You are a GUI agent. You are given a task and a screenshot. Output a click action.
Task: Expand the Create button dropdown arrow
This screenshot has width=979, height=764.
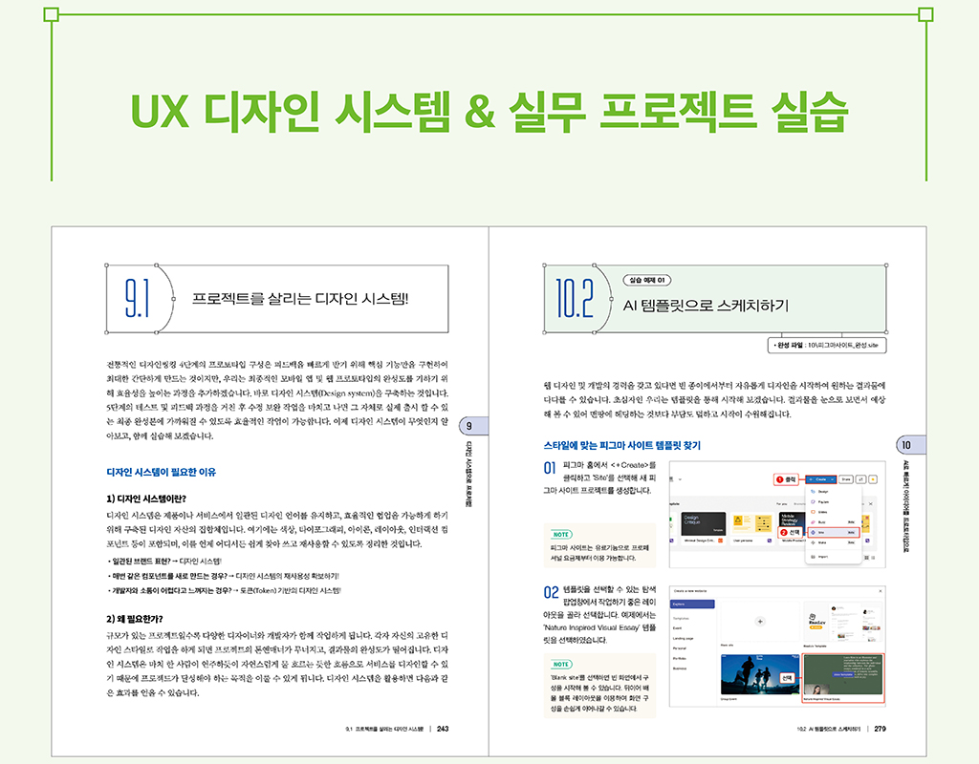click(834, 478)
